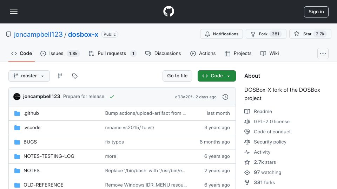View tags via the tag icon
The width and height of the screenshot is (337, 189).
tap(75, 76)
